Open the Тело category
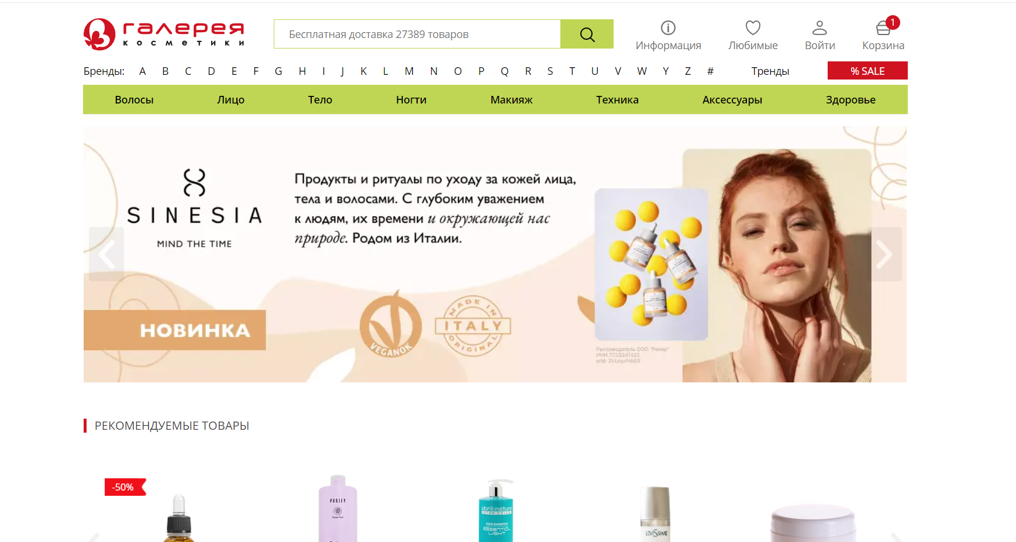1016x542 pixels. pos(320,99)
